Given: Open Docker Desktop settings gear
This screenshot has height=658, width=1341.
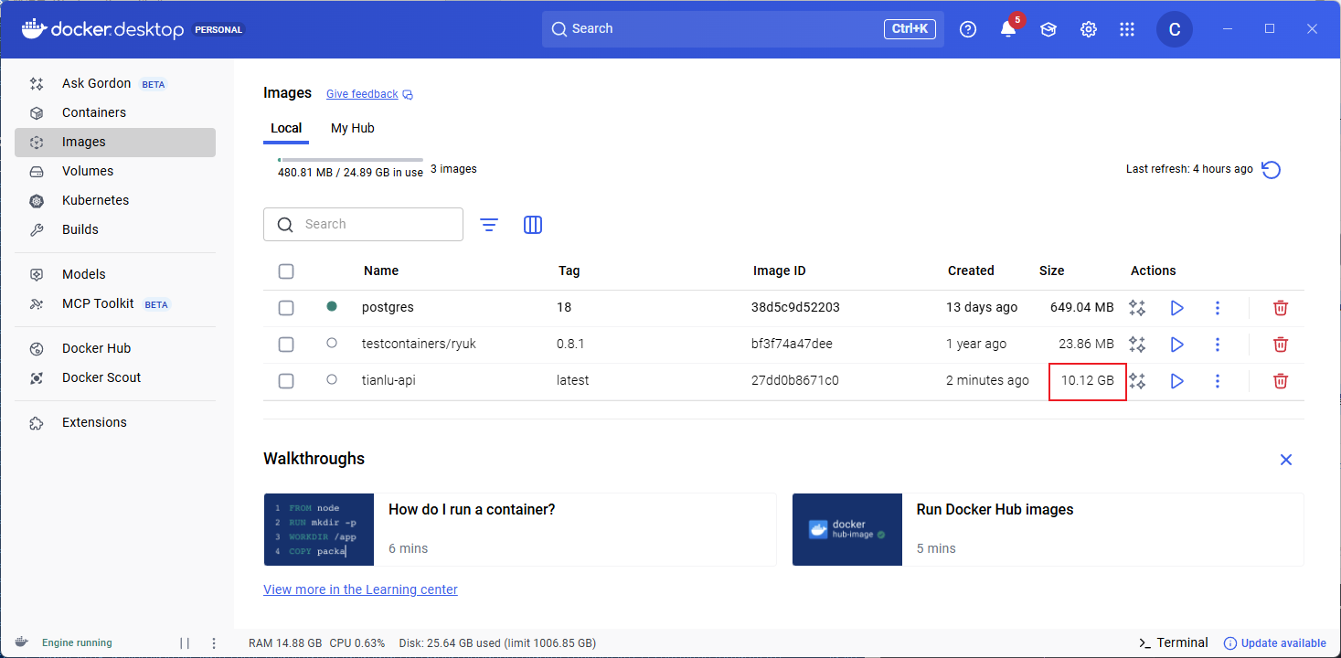Looking at the screenshot, I should pyautogui.click(x=1088, y=29).
